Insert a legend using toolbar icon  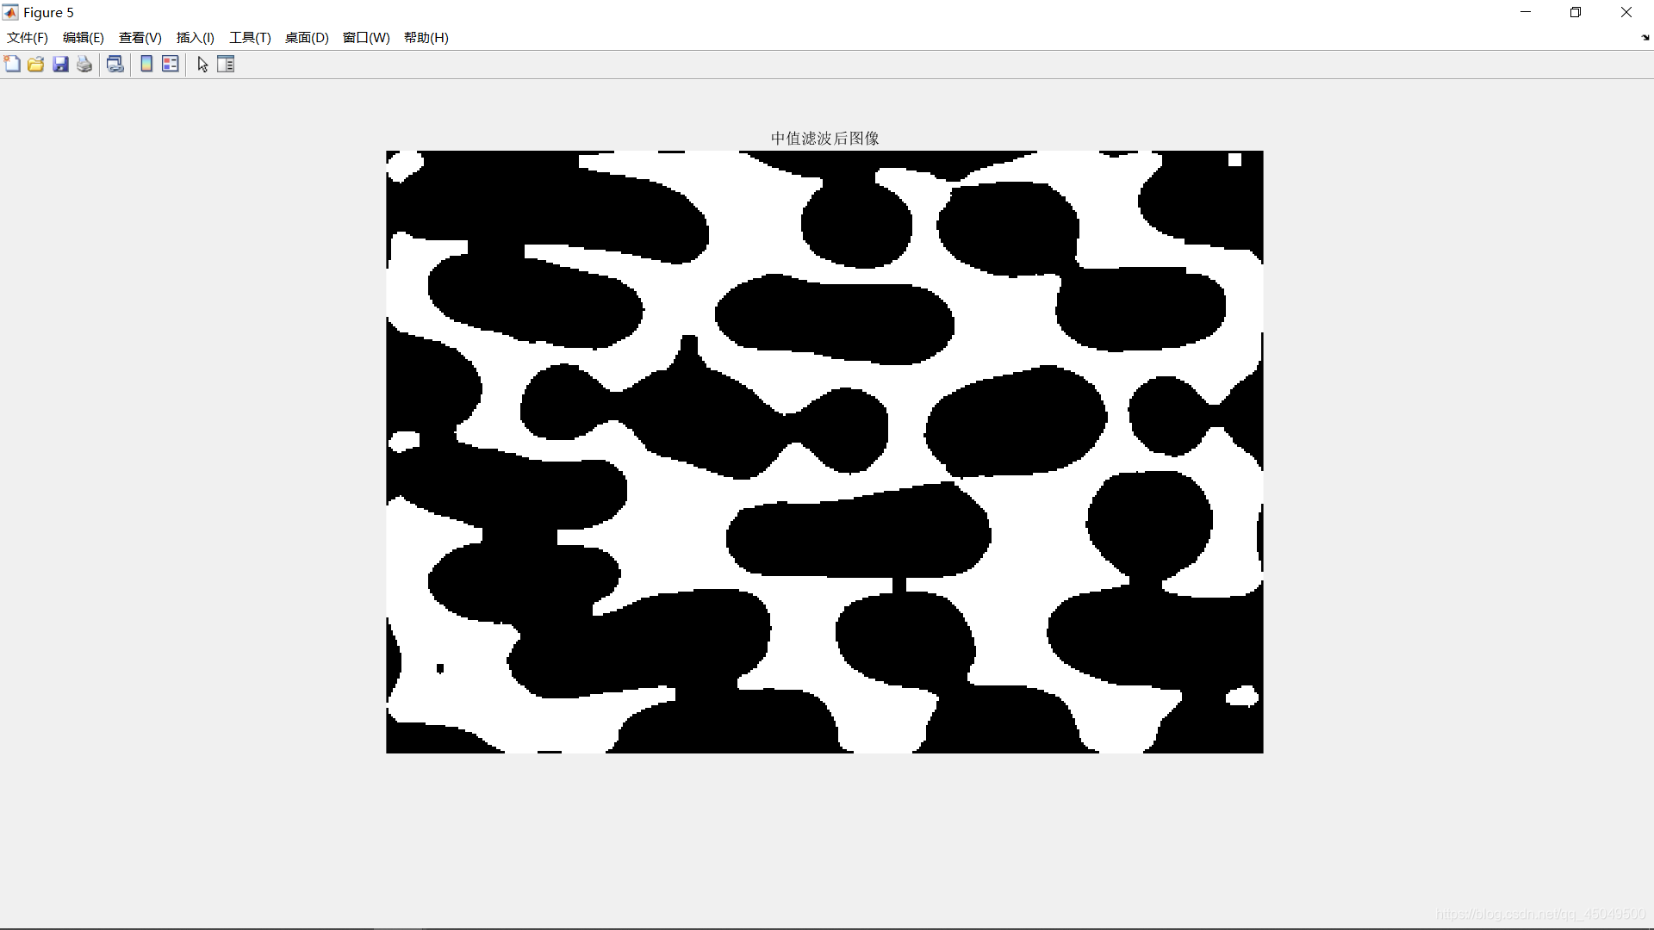tap(171, 65)
